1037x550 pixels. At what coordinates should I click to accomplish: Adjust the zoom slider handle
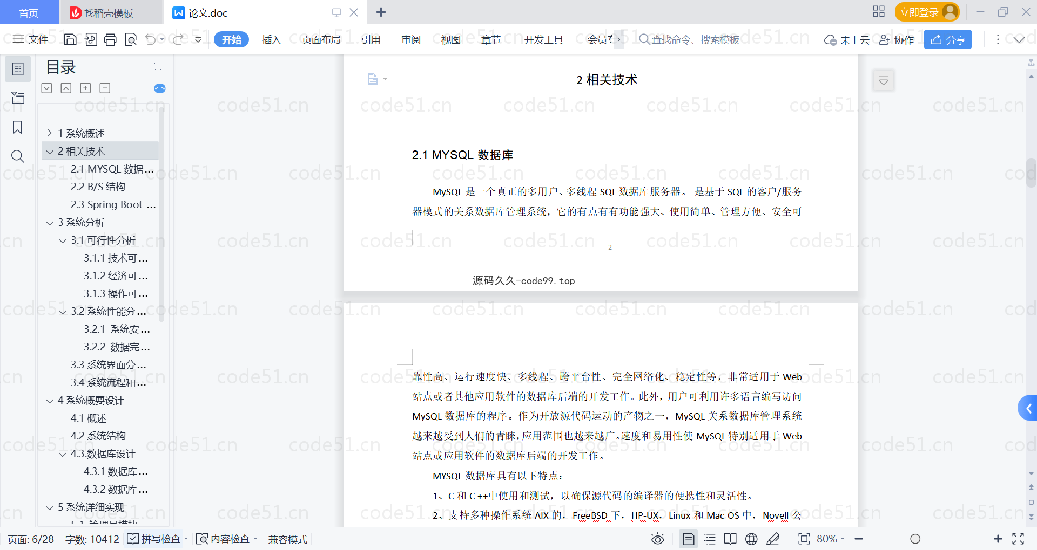(x=915, y=539)
